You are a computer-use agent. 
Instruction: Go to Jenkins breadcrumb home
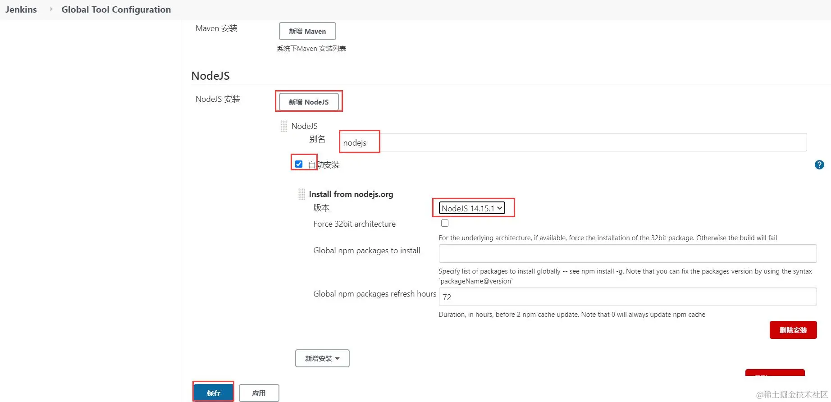(21, 9)
